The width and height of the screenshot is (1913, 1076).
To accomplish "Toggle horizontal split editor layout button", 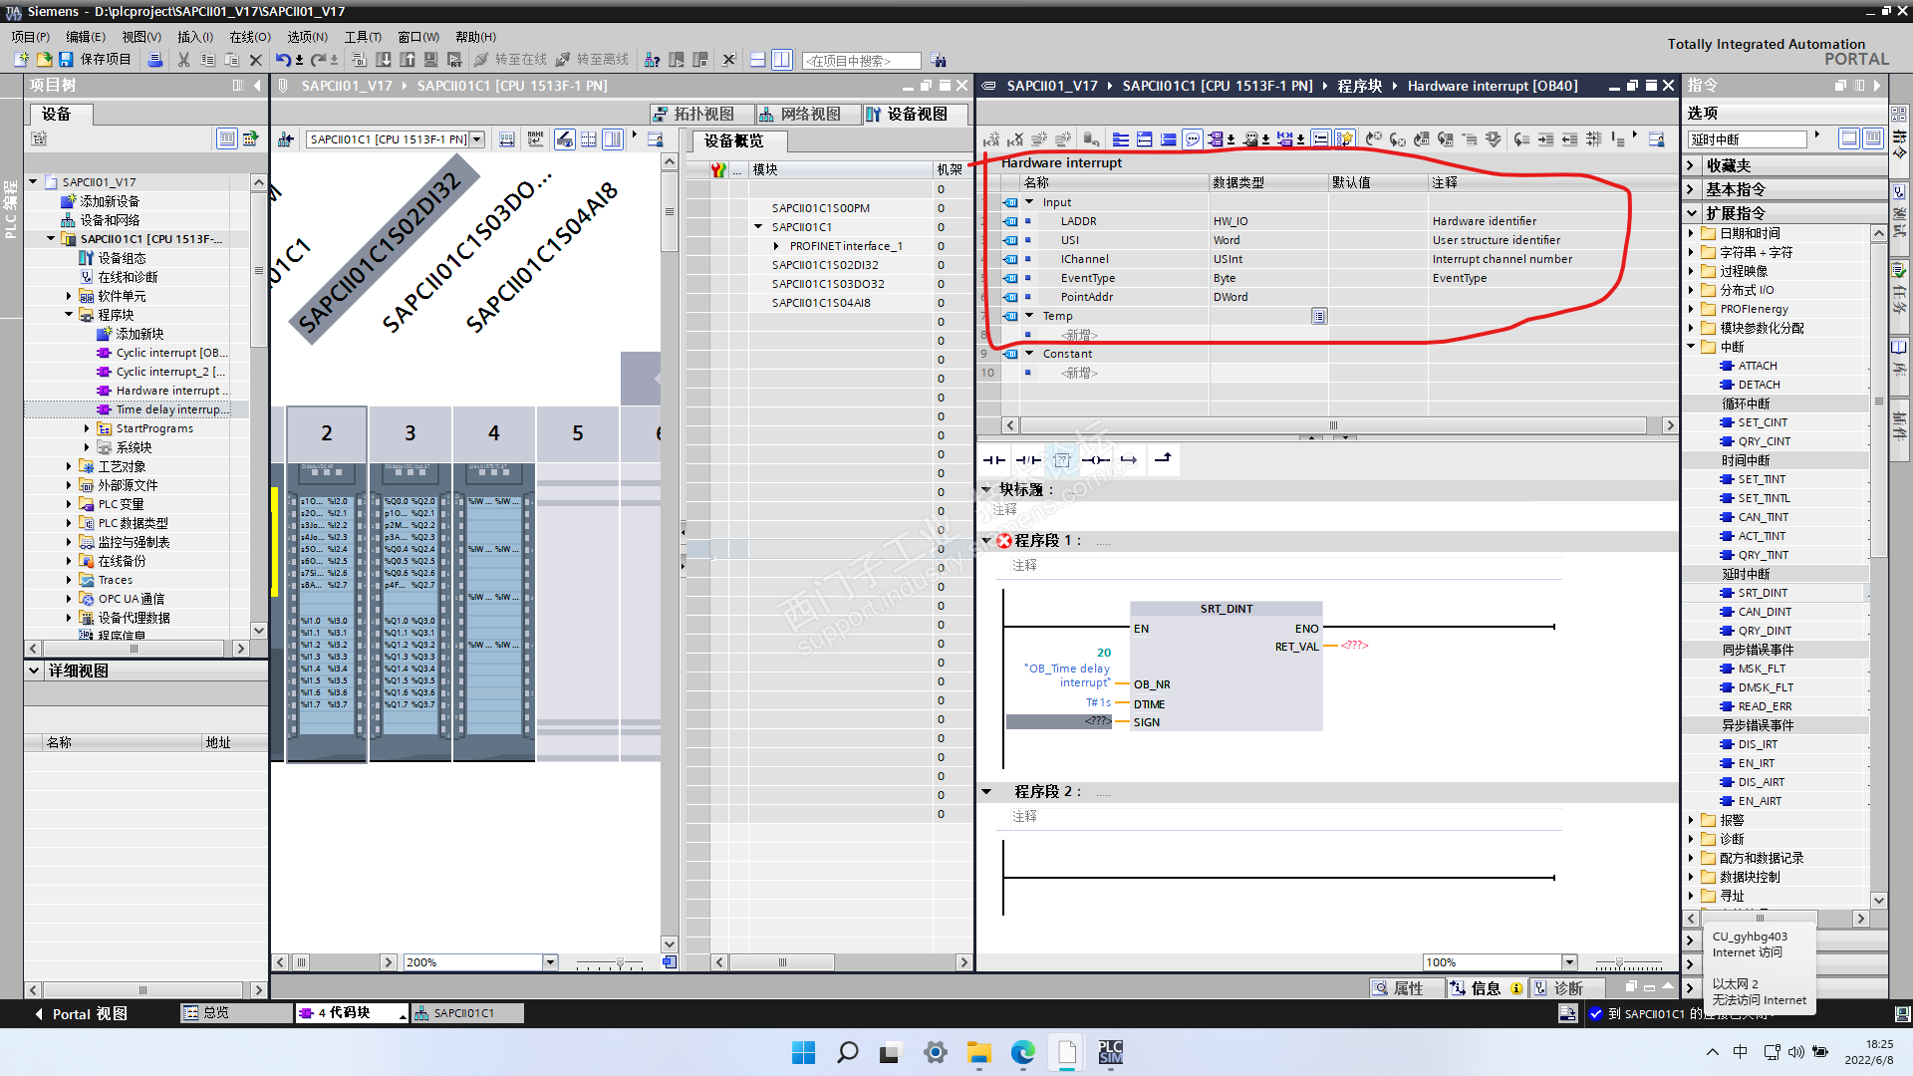I will point(758,60).
